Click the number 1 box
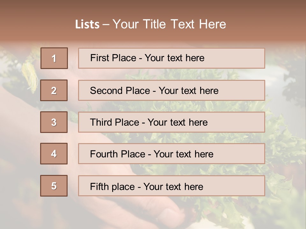306x229 pixels. (54, 58)
